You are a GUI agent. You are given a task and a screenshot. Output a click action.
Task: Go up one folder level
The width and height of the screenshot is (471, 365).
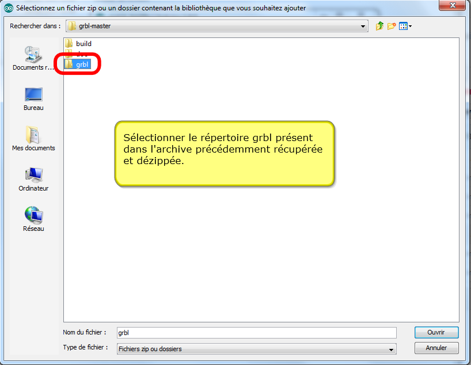pos(379,26)
